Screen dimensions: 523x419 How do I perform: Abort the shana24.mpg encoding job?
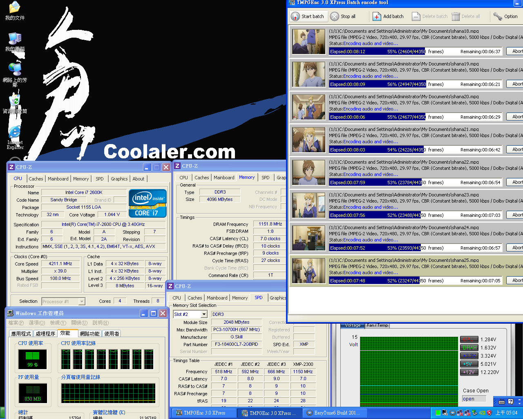pyautogui.click(x=516, y=248)
